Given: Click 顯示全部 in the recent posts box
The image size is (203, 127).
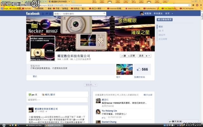Looking at the screenshot, I should pyautogui.click(x=148, y=95).
